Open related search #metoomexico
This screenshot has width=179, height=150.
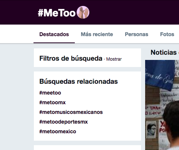pyautogui.click(x=58, y=131)
